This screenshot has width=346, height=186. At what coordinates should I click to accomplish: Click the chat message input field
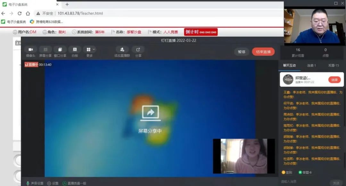304,182
